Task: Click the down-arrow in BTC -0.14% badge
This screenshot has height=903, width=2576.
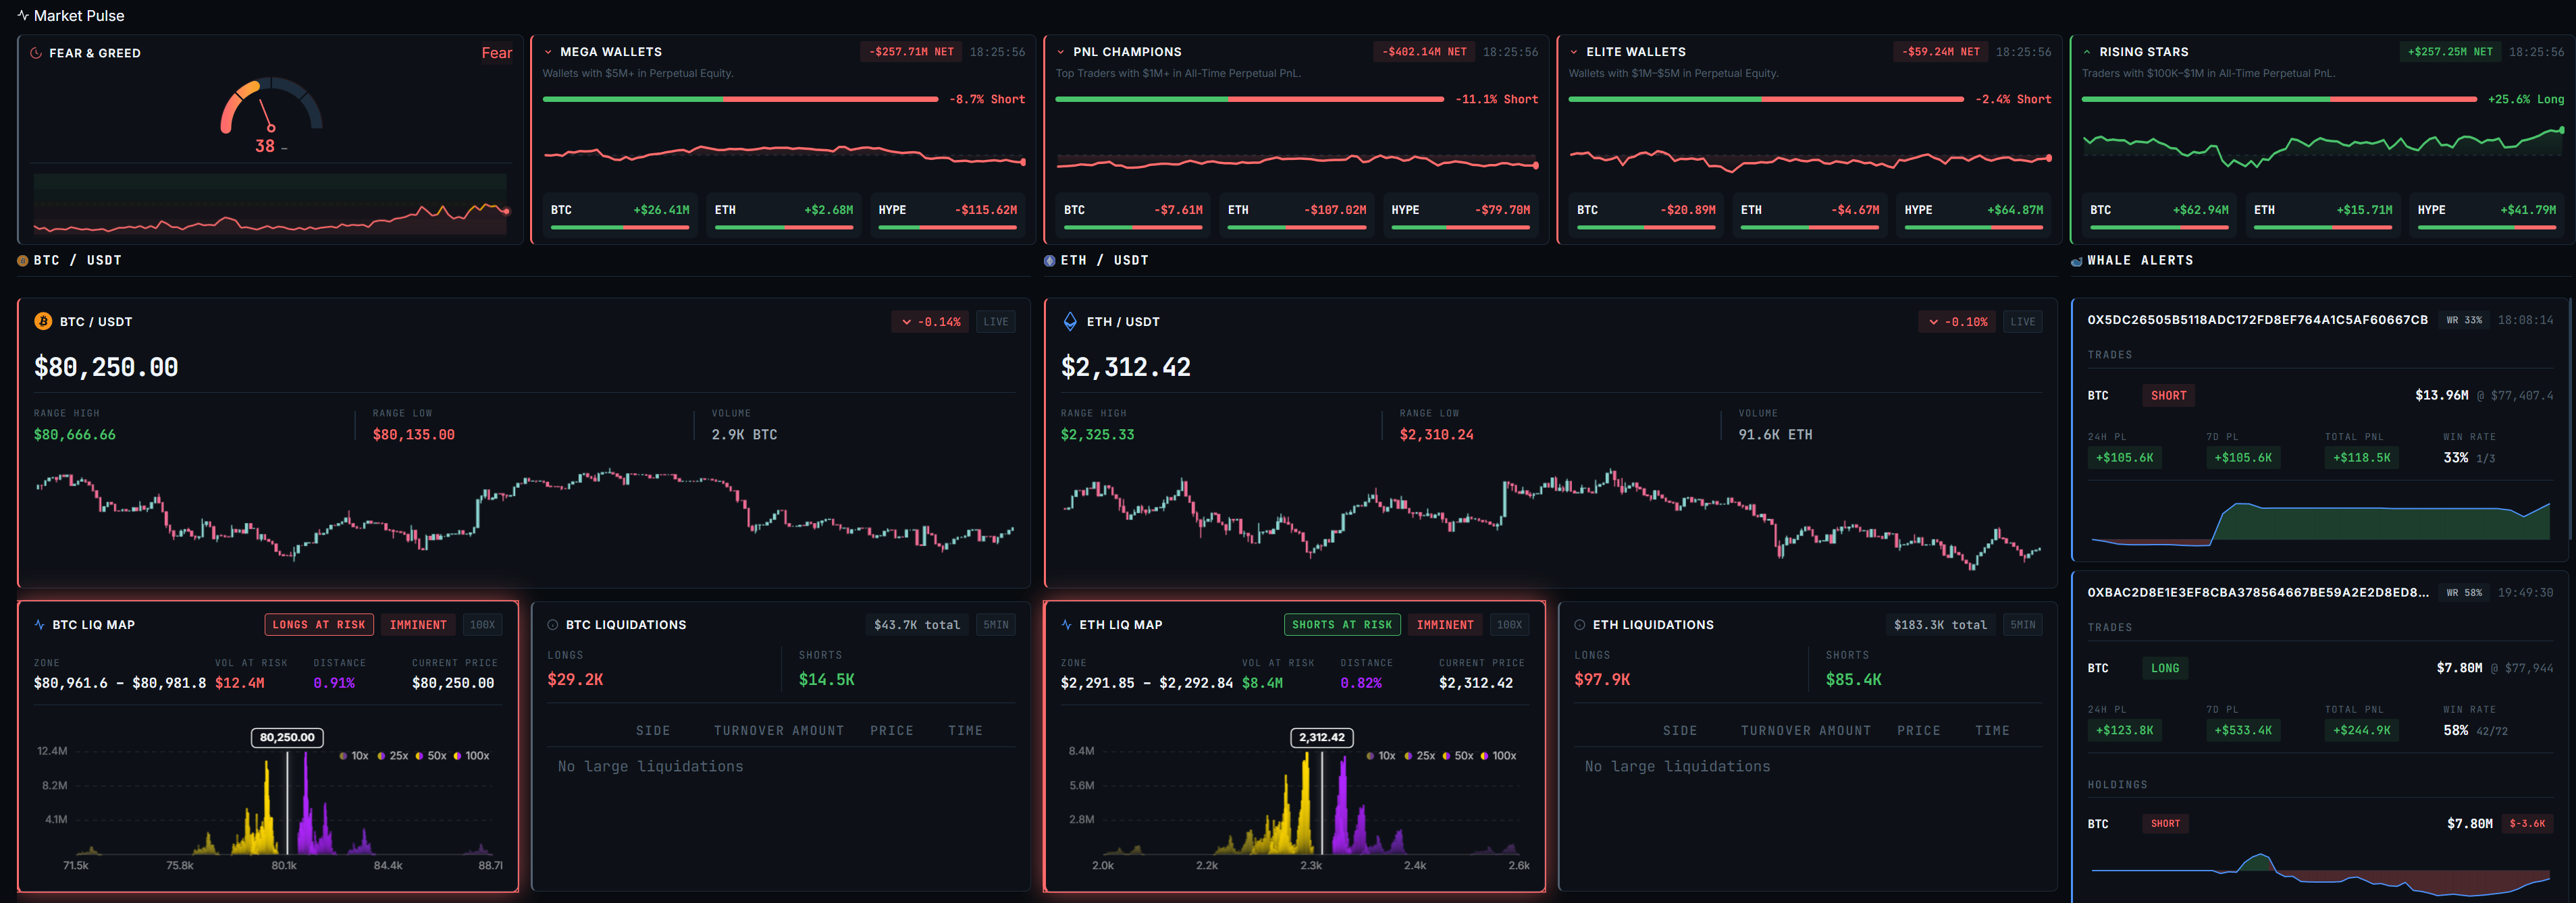Action: [906, 322]
